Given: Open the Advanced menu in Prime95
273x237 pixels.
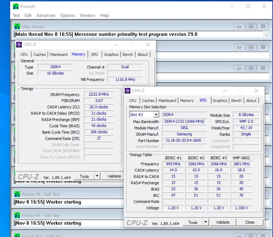Looking at the screenshot, I should click(46, 16).
